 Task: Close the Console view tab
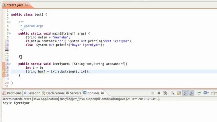pos(102,93)
